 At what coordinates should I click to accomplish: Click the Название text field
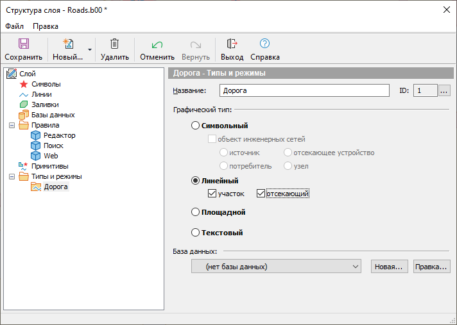click(x=304, y=90)
